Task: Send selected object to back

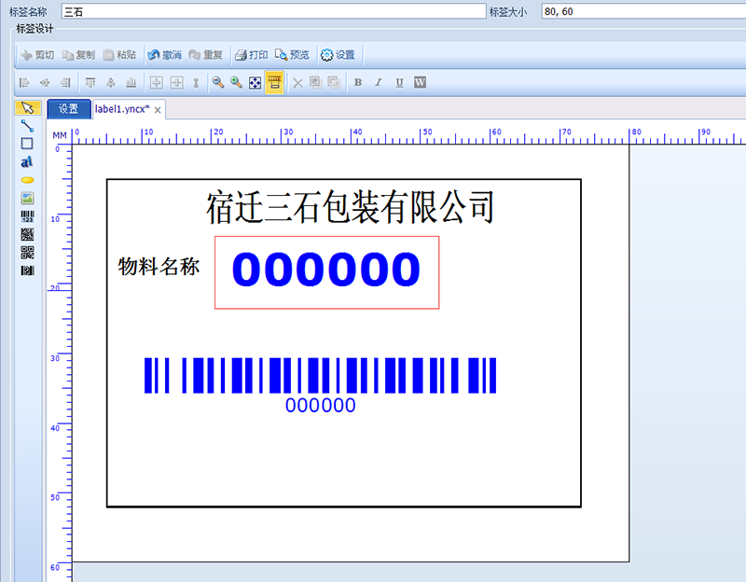Action: [334, 83]
